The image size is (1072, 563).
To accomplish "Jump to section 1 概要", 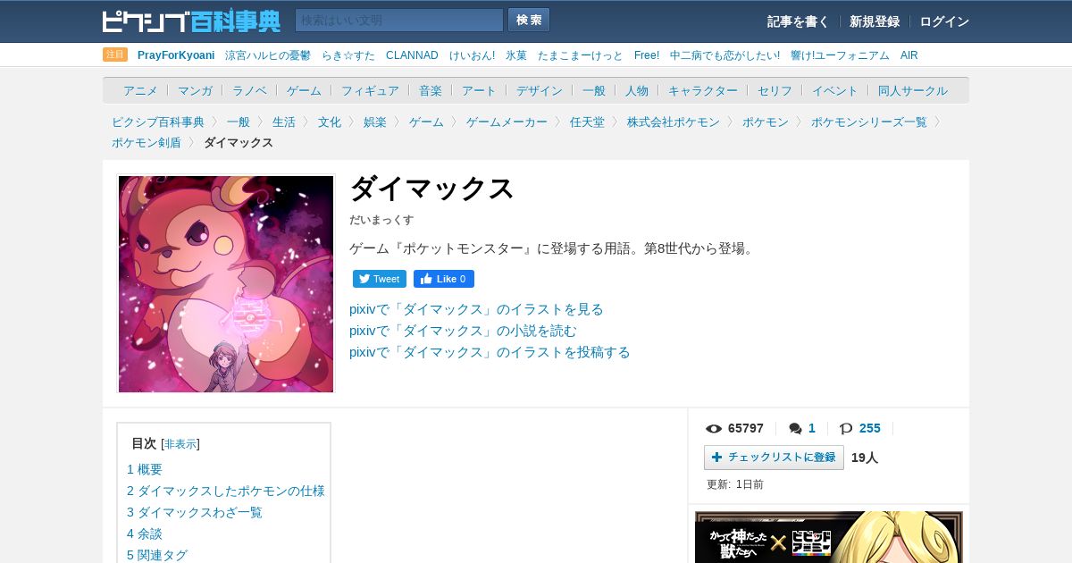I will (145, 469).
